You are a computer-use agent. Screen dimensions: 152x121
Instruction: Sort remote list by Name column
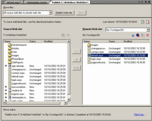95,41
